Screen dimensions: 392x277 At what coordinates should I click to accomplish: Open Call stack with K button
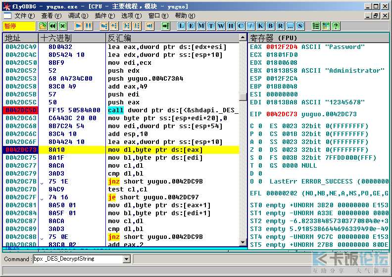pyautogui.click(x=260, y=26)
